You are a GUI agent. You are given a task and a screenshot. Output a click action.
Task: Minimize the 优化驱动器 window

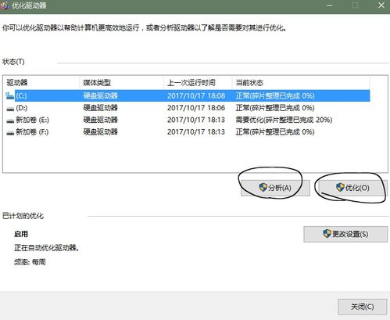330,5
